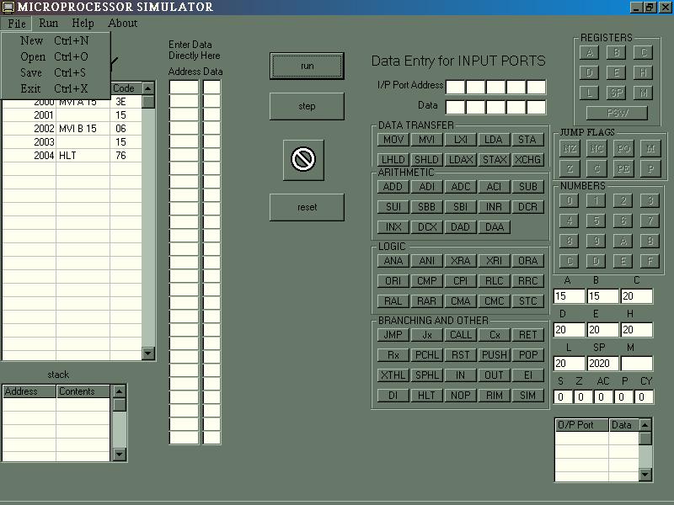Select the MOV instruction button

(x=393, y=140)
